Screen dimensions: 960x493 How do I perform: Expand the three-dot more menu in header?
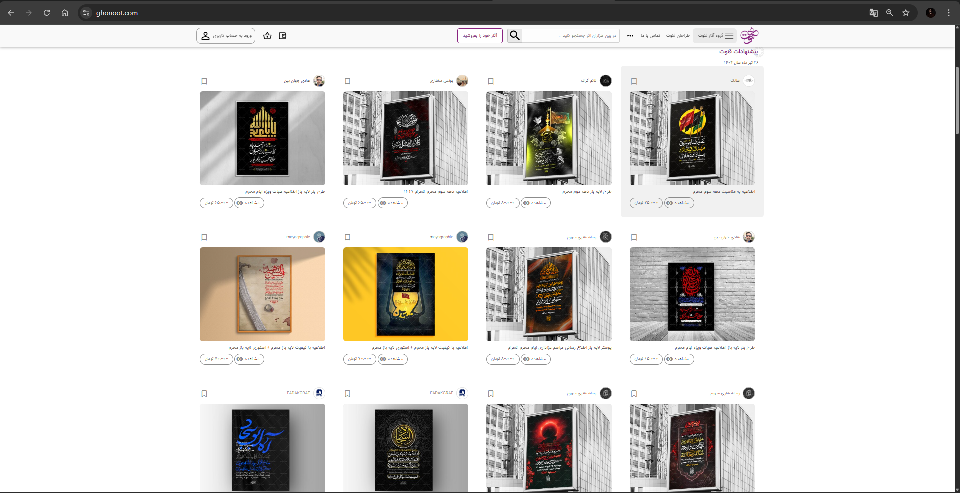click(630, 36)
